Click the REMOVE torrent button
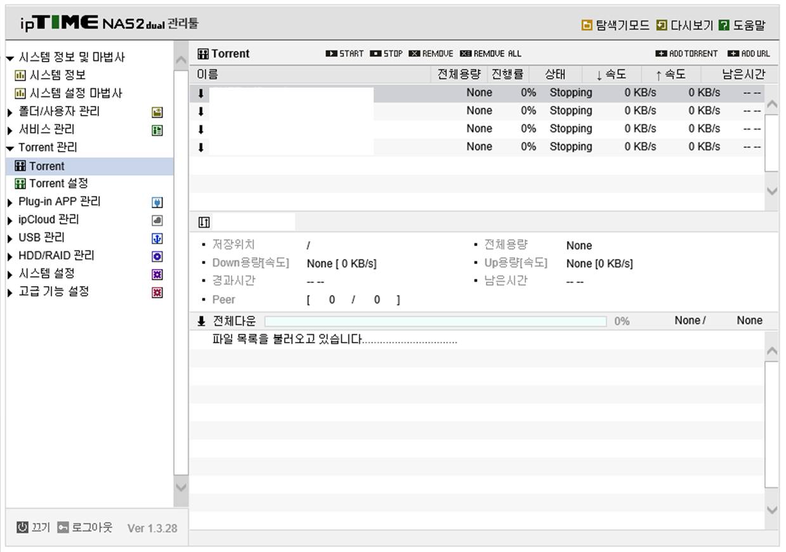The image size is (786, 552). (x=431, y=54)
